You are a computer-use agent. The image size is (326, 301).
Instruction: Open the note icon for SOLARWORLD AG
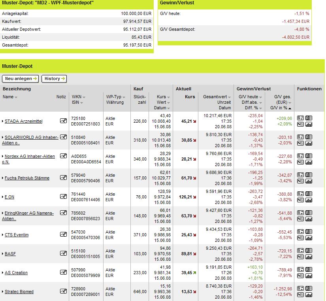point(63,137)
